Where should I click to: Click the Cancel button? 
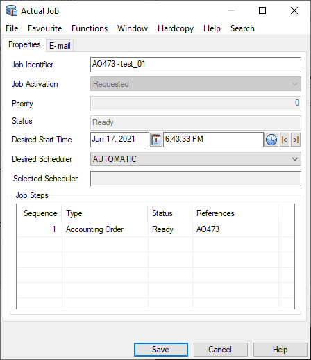pyautogui.click(x=220, y=350)
